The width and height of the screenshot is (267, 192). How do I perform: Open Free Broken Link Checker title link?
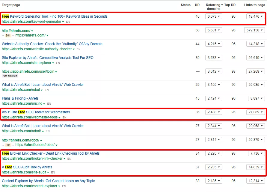[51, 153]
